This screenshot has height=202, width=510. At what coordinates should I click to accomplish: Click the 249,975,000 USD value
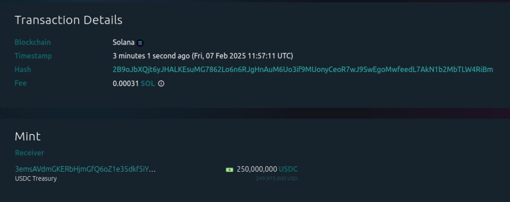coord(276,179)
